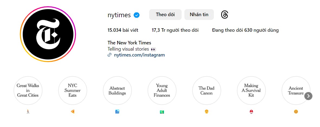Image resolution: width=320 pixels, height=127 pixels.
Task: Click the helmet emoji under Survival Kit
Action: pos(251,112)
